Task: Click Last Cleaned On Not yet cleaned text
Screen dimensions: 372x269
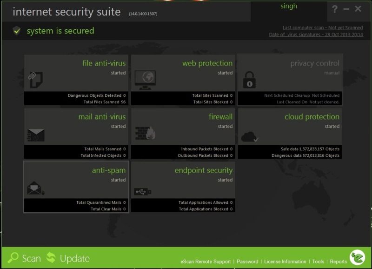Action: [308, 102]
